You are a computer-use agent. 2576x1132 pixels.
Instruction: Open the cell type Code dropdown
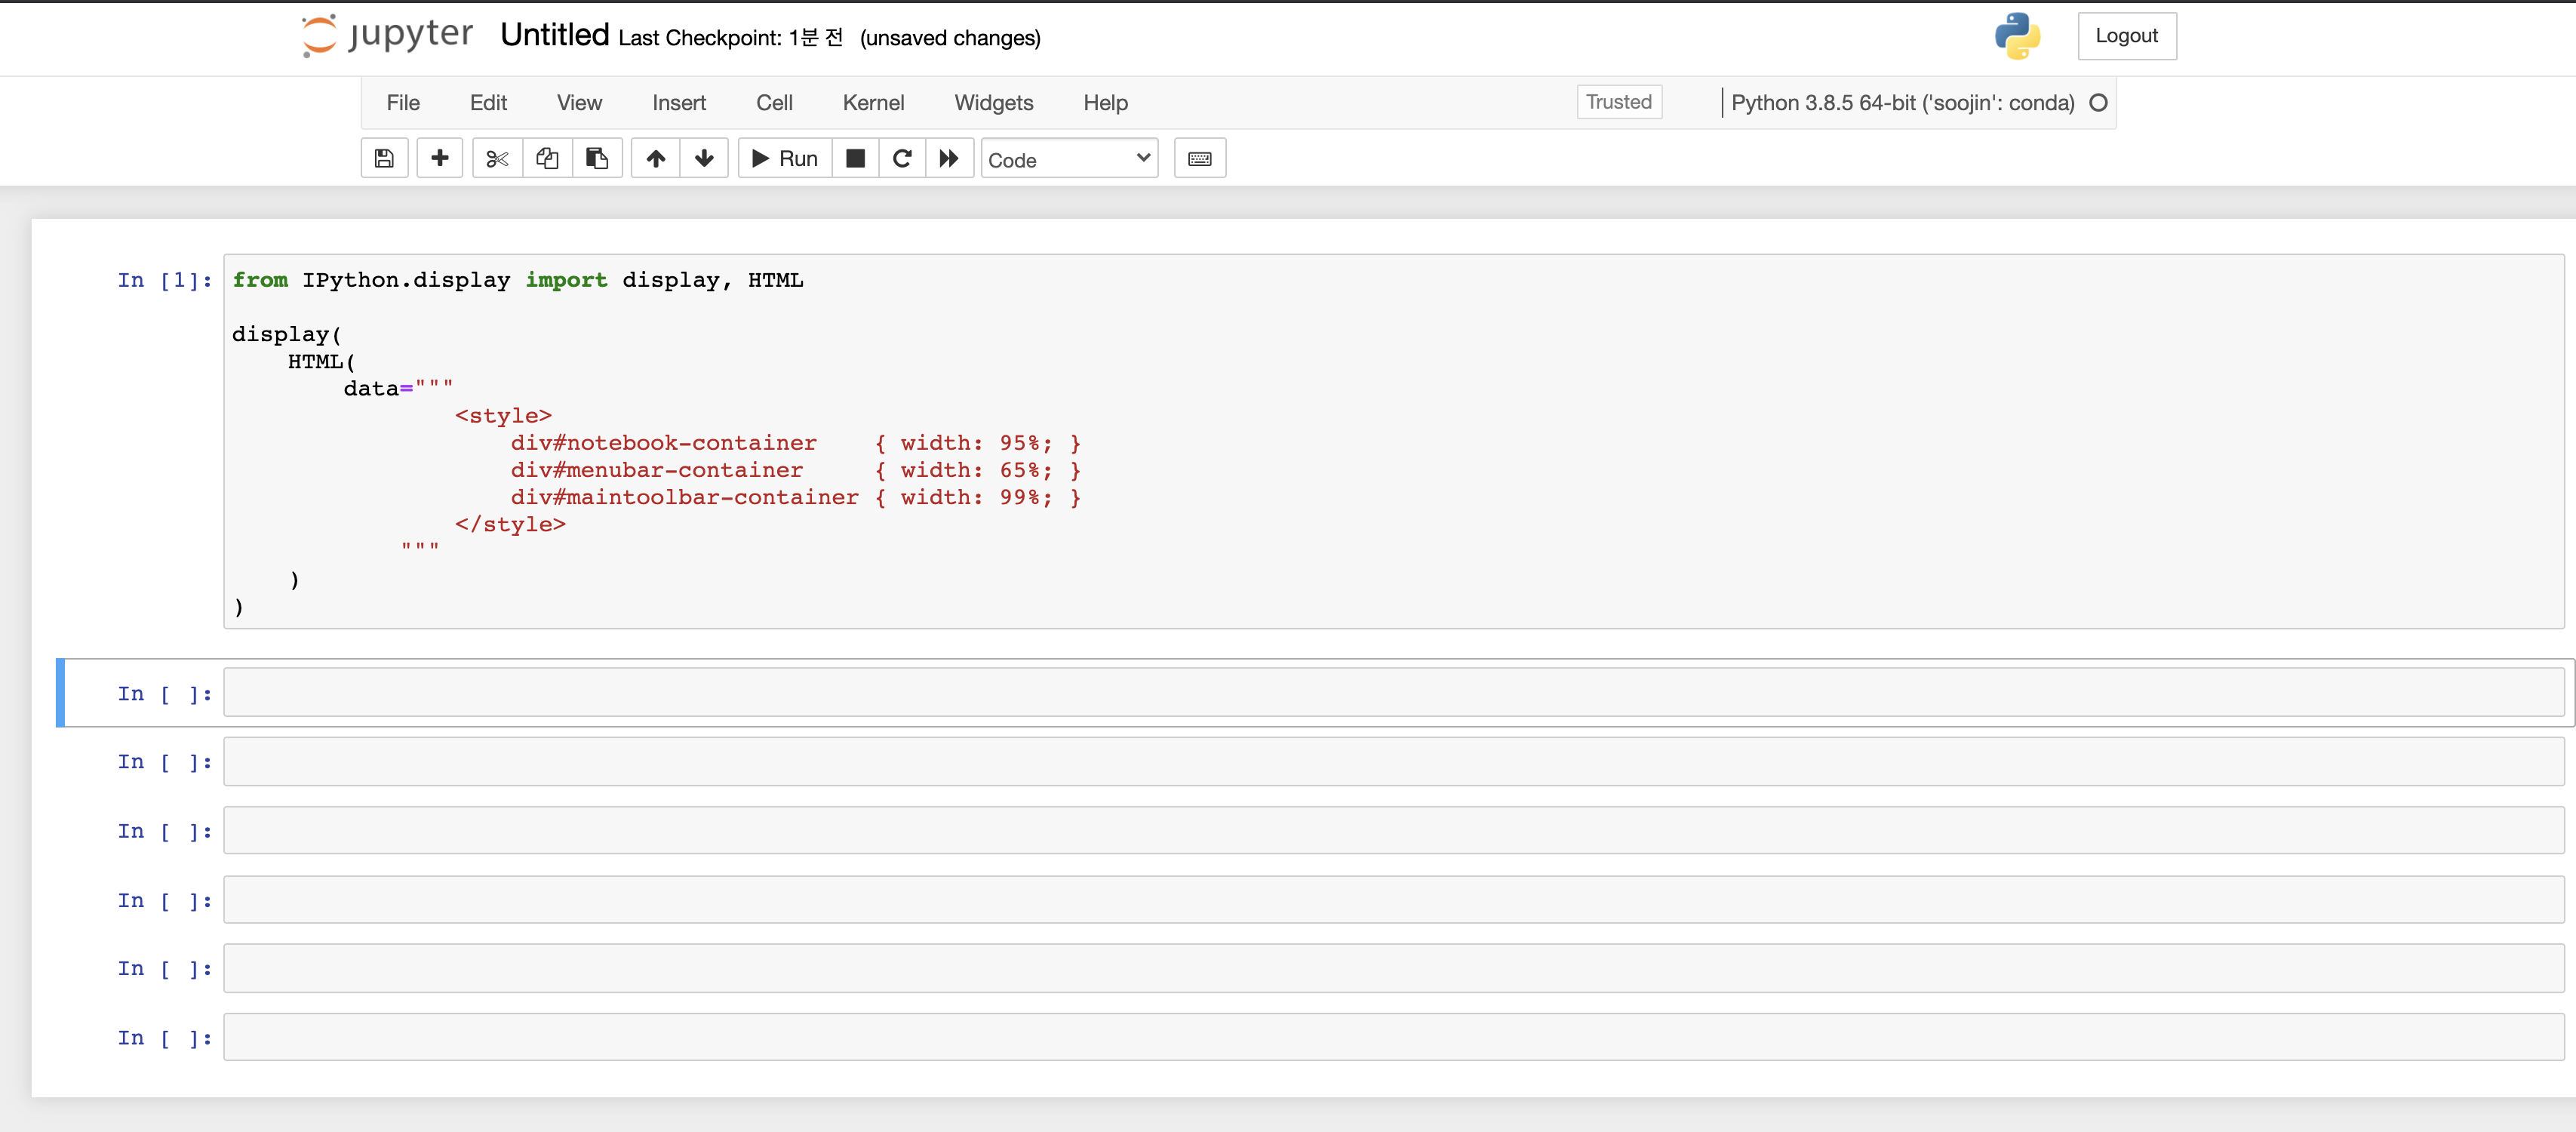pos(1068,159)
